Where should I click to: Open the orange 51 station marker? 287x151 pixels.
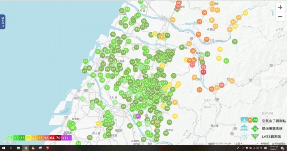[211, 89]
